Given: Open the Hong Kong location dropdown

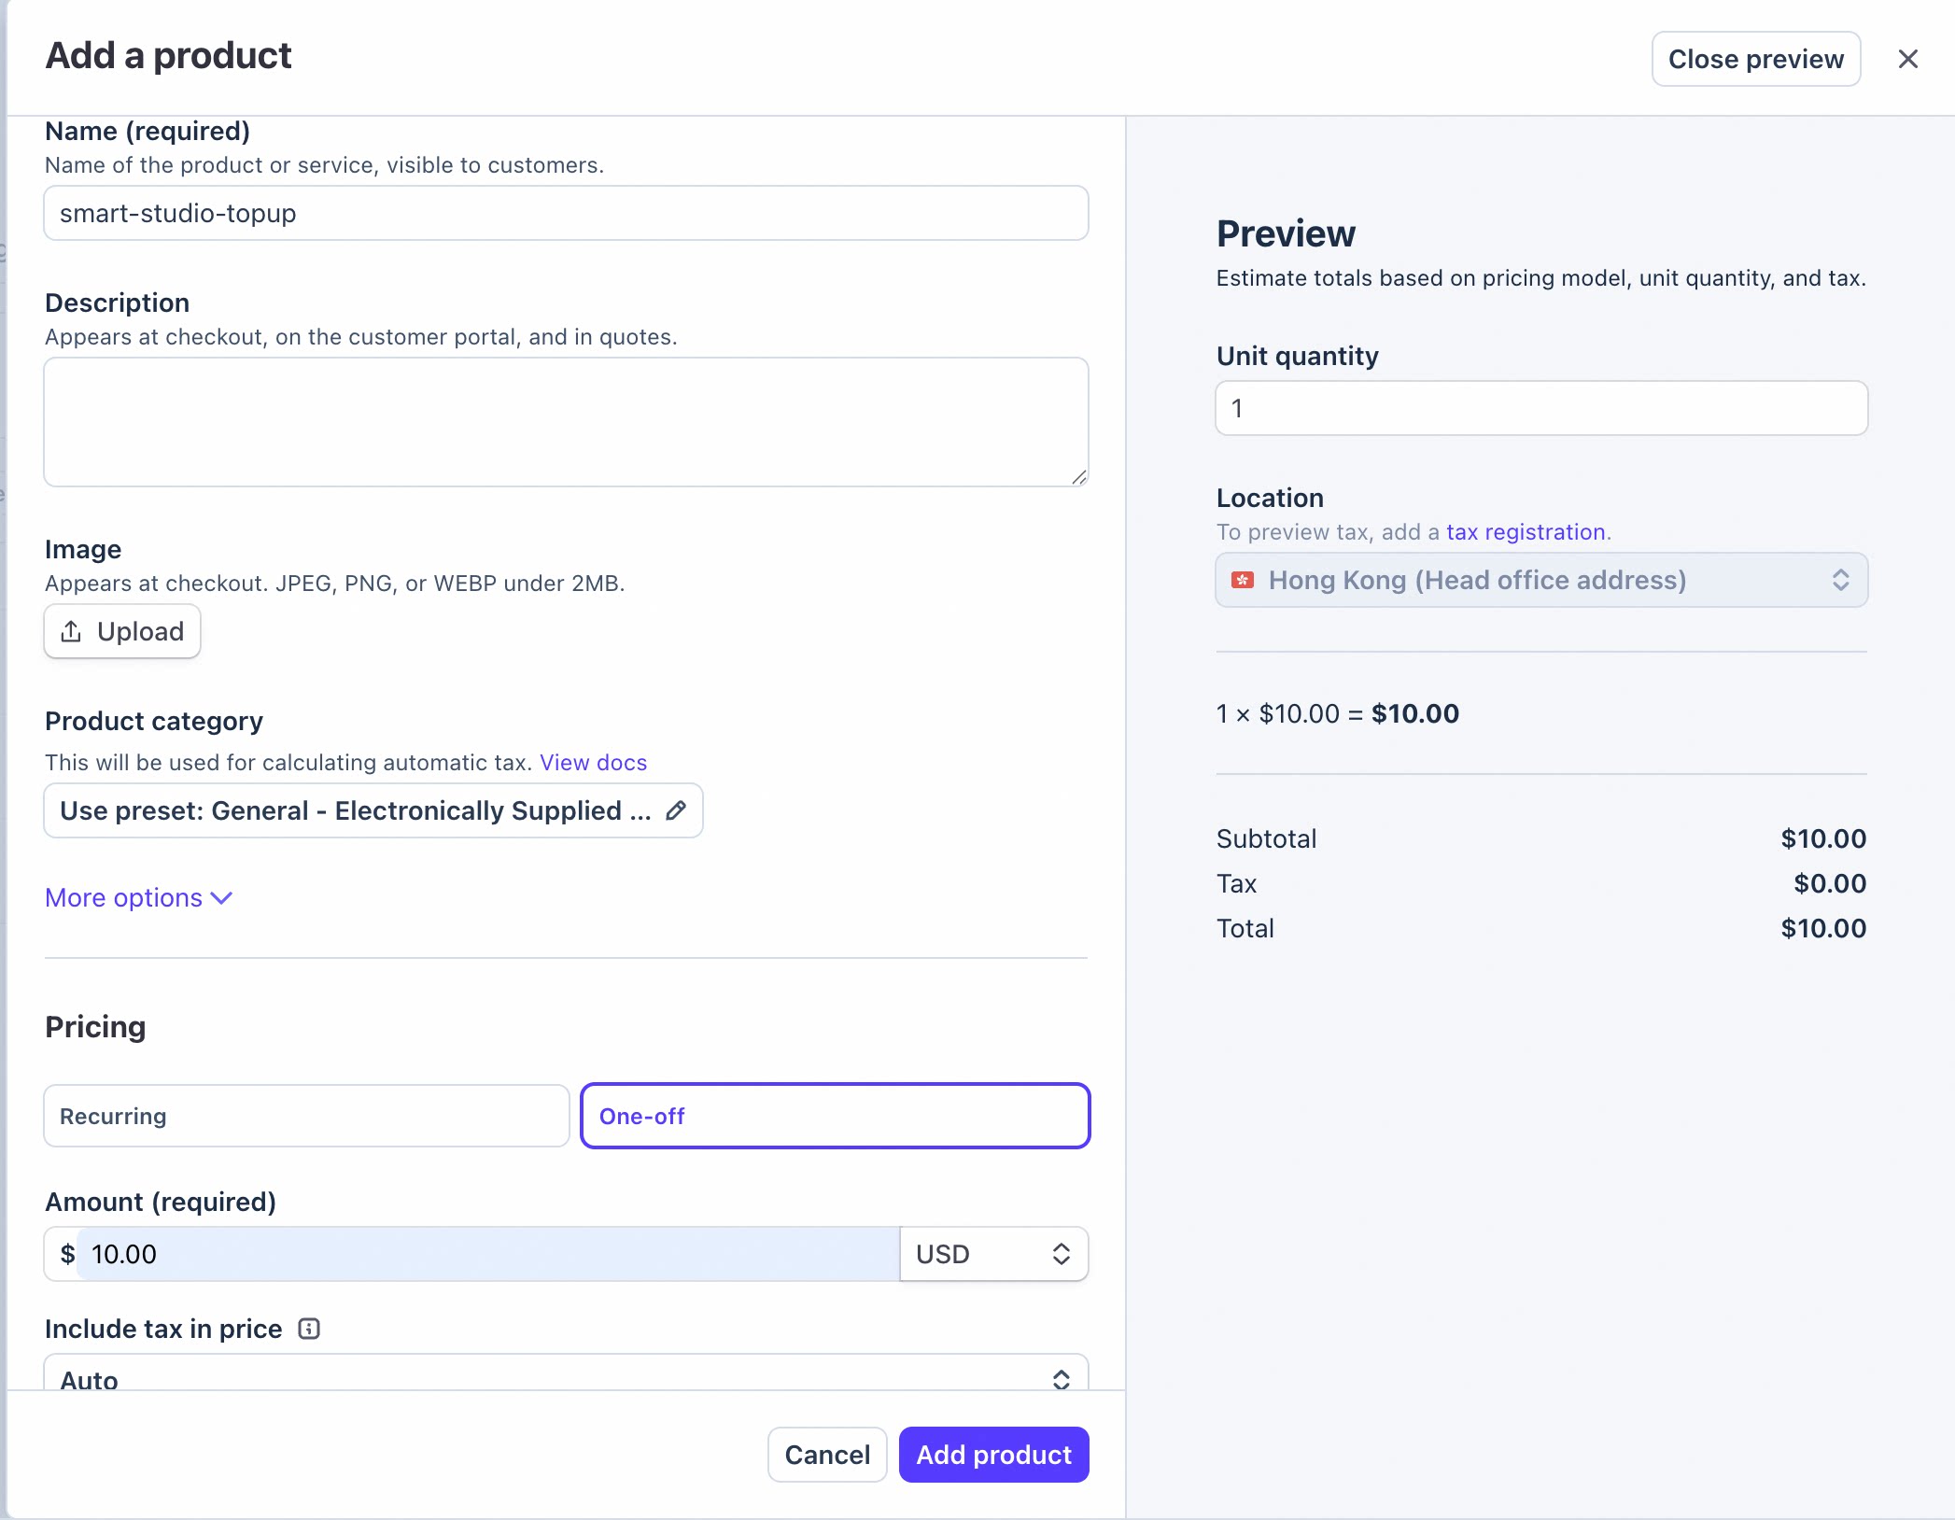Looking at the screenshot, I should coord(1541,580).
